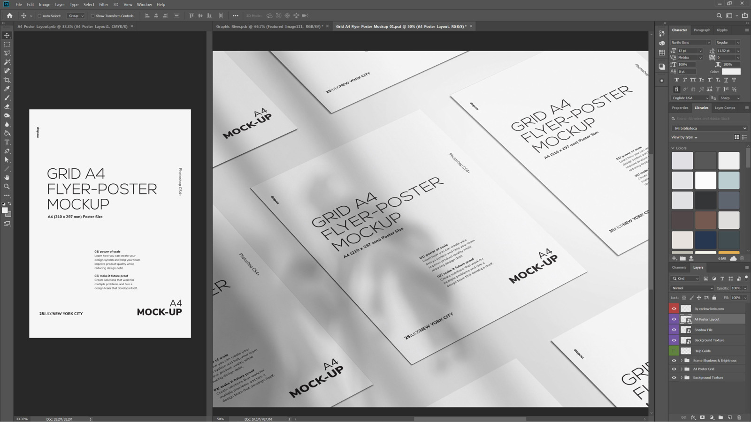Click the trash icon in Layers panel
Image resolution: width=751 pixels, height=422 pixels.
[739, 417]
